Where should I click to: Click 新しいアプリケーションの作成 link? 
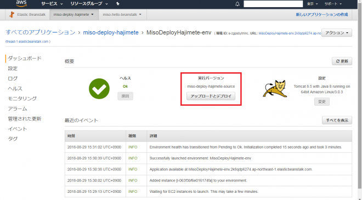pyautogui.click(x=322, y=15)
